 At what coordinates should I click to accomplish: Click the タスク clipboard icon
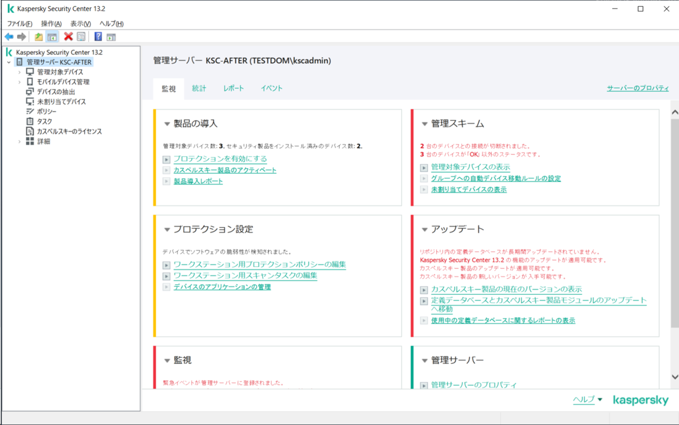click(x=30, y=121)
